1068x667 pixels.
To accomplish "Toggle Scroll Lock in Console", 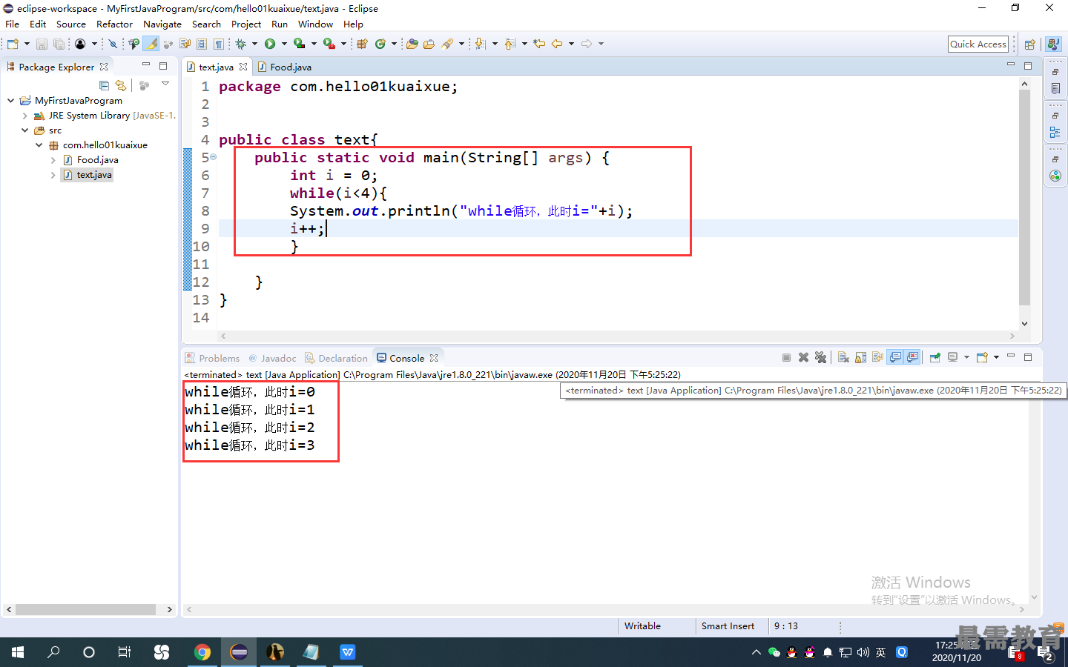I will coord(860,357).
